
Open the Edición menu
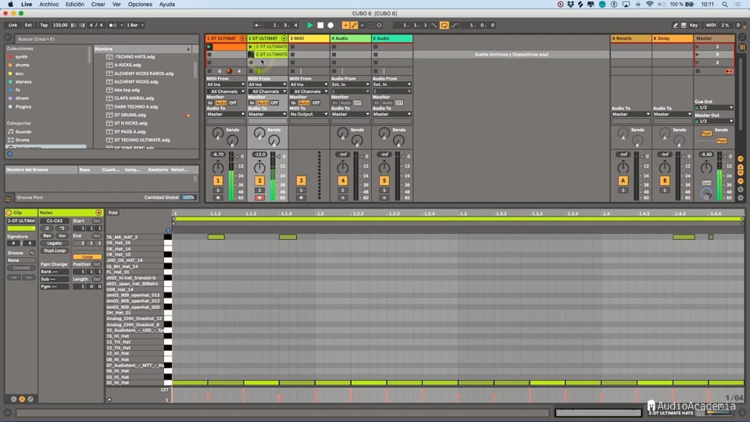point(75,5)
